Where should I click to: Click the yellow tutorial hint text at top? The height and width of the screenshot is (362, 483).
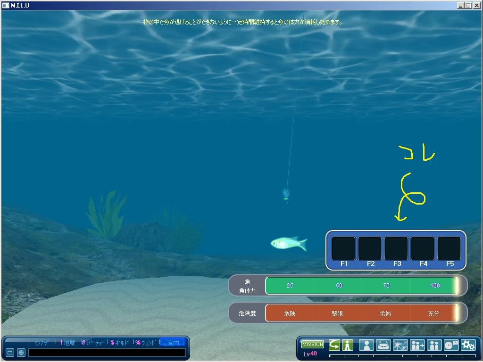click(242, 22)
